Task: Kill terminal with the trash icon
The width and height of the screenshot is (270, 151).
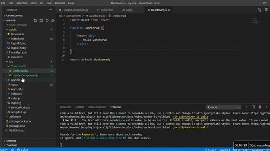Action: pyautogui.click(x=260, y=107)
